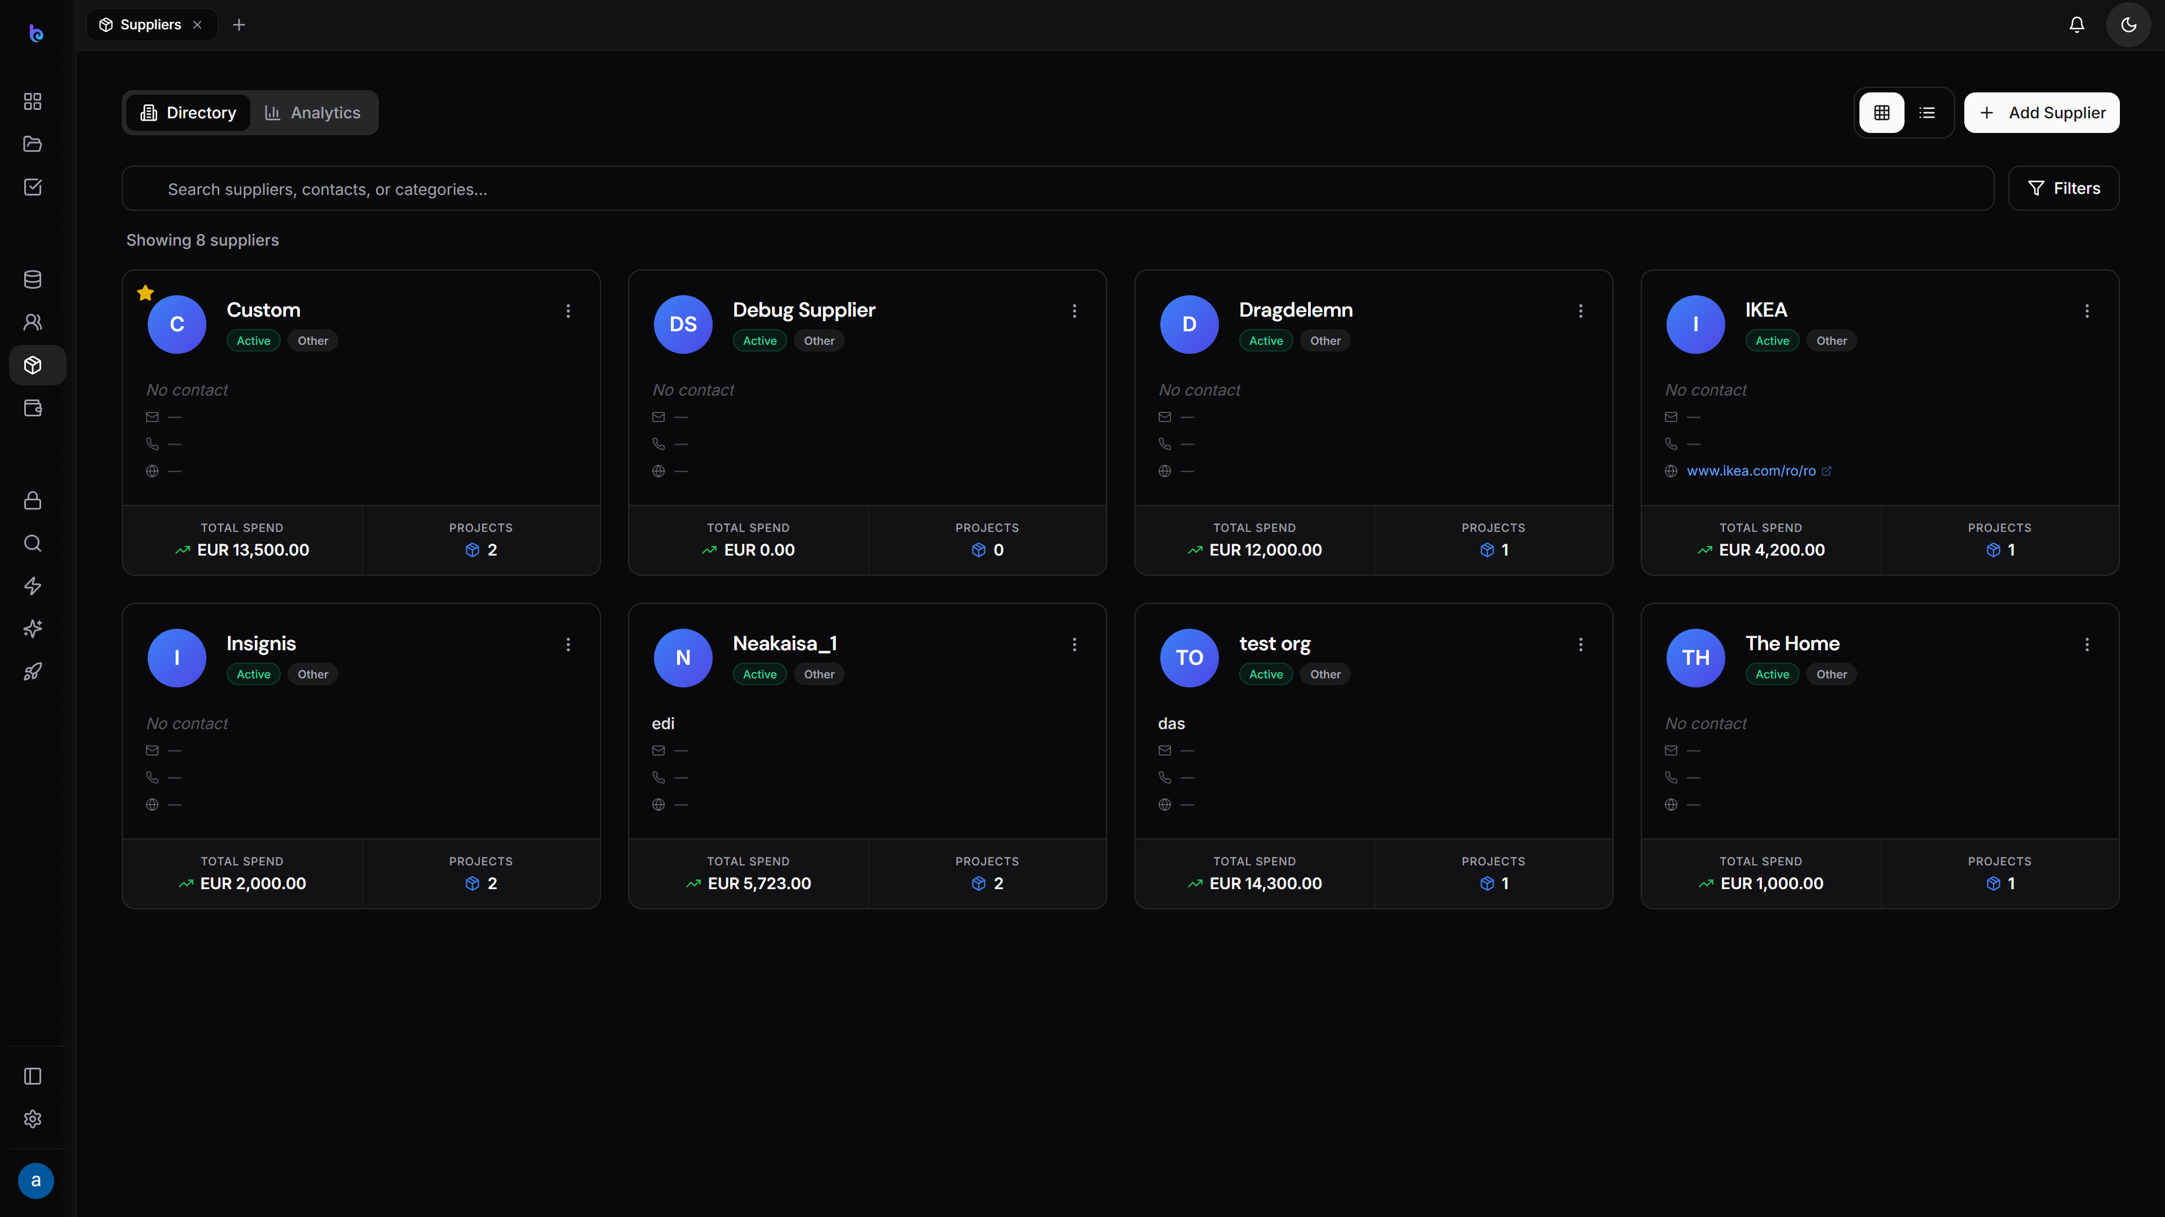
Task: Open the lightning bolt icon in sidebar
Action: 33,586
